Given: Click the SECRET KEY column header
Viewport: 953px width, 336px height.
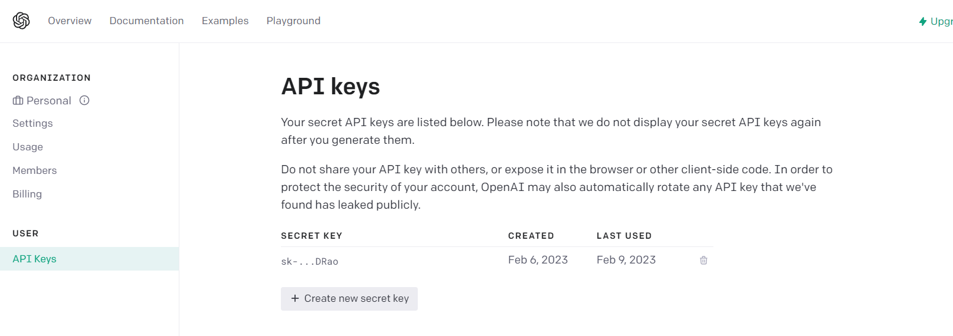Looking at the screenshot, I should tap(312, 236).
